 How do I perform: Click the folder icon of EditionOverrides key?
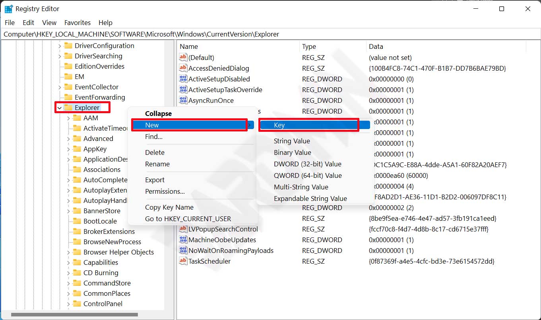coord(68,66)
